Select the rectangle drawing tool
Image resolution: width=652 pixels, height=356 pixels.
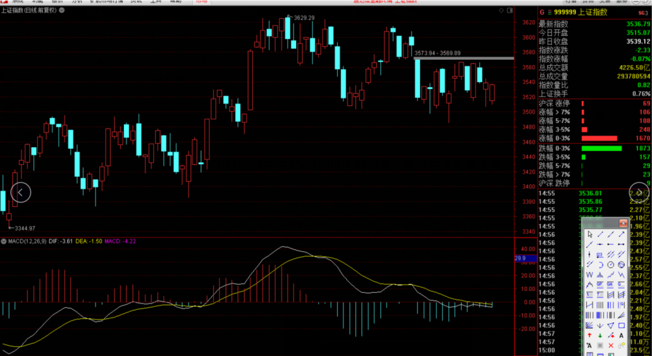click(x=621, y=325)
